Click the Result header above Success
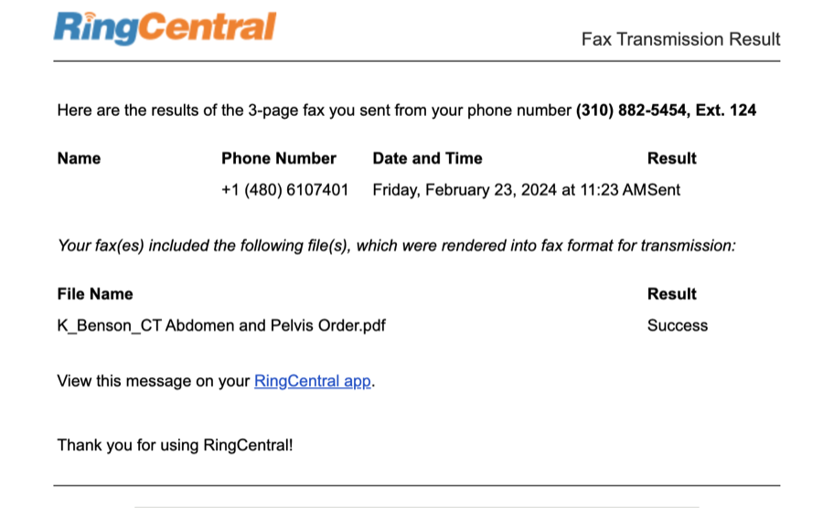 (672, 294)
